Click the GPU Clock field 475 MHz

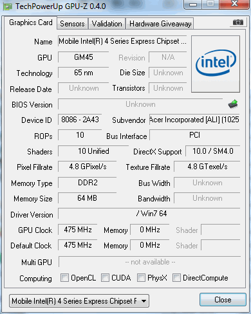click(x=78, y=230)
